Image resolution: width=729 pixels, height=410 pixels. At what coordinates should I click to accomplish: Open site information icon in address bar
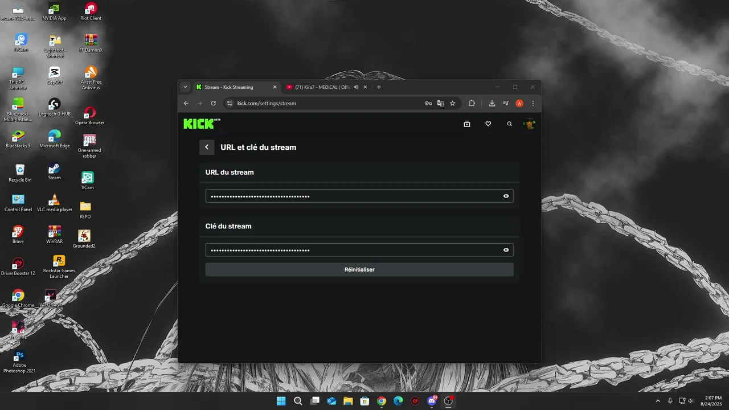pos(230,103)
